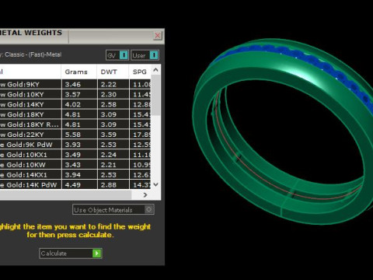Toggle the GV switch

[x=117, y=55]
